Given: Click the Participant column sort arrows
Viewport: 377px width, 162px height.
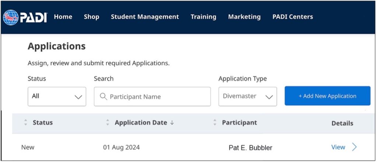Looking at the screenshot, I should (215, 123).
